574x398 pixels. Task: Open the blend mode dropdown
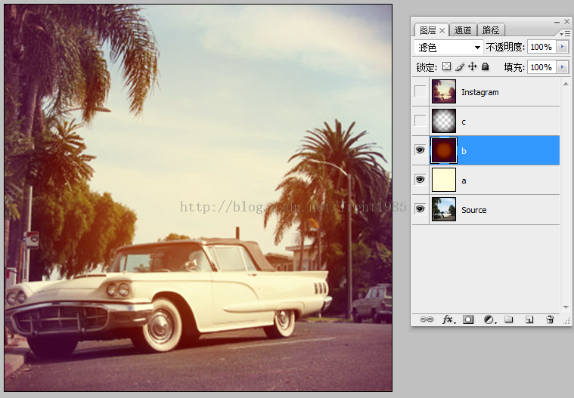point(449,48)
